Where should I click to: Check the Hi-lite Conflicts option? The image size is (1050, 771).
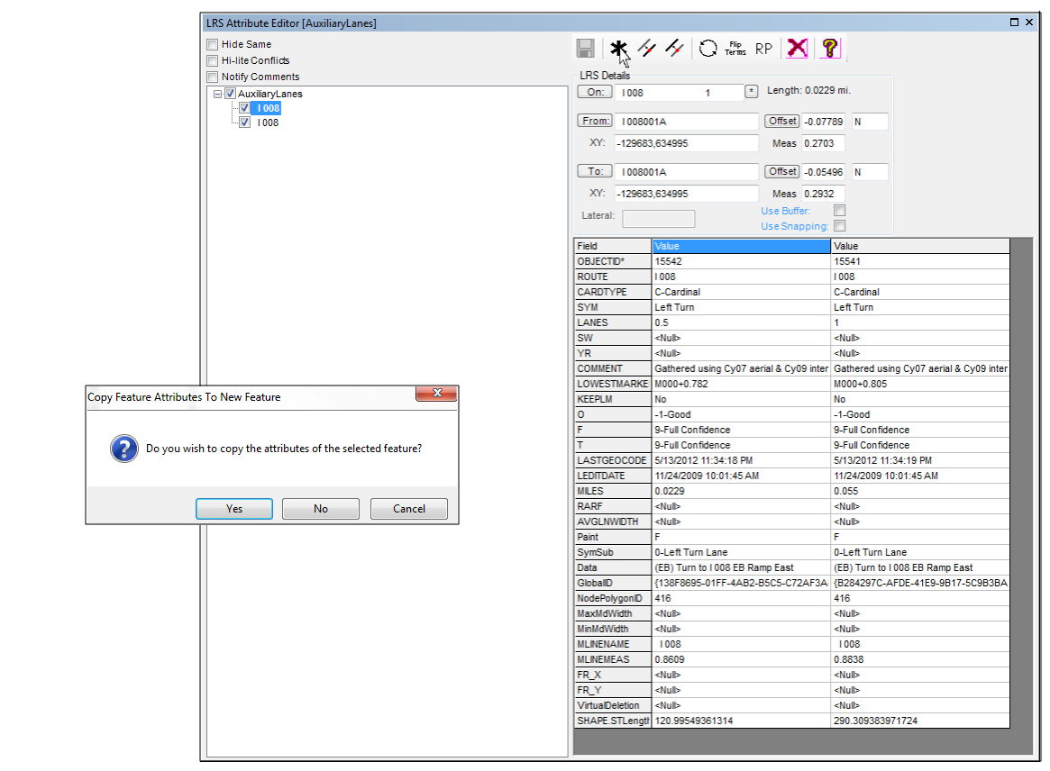tap(213, 60)
